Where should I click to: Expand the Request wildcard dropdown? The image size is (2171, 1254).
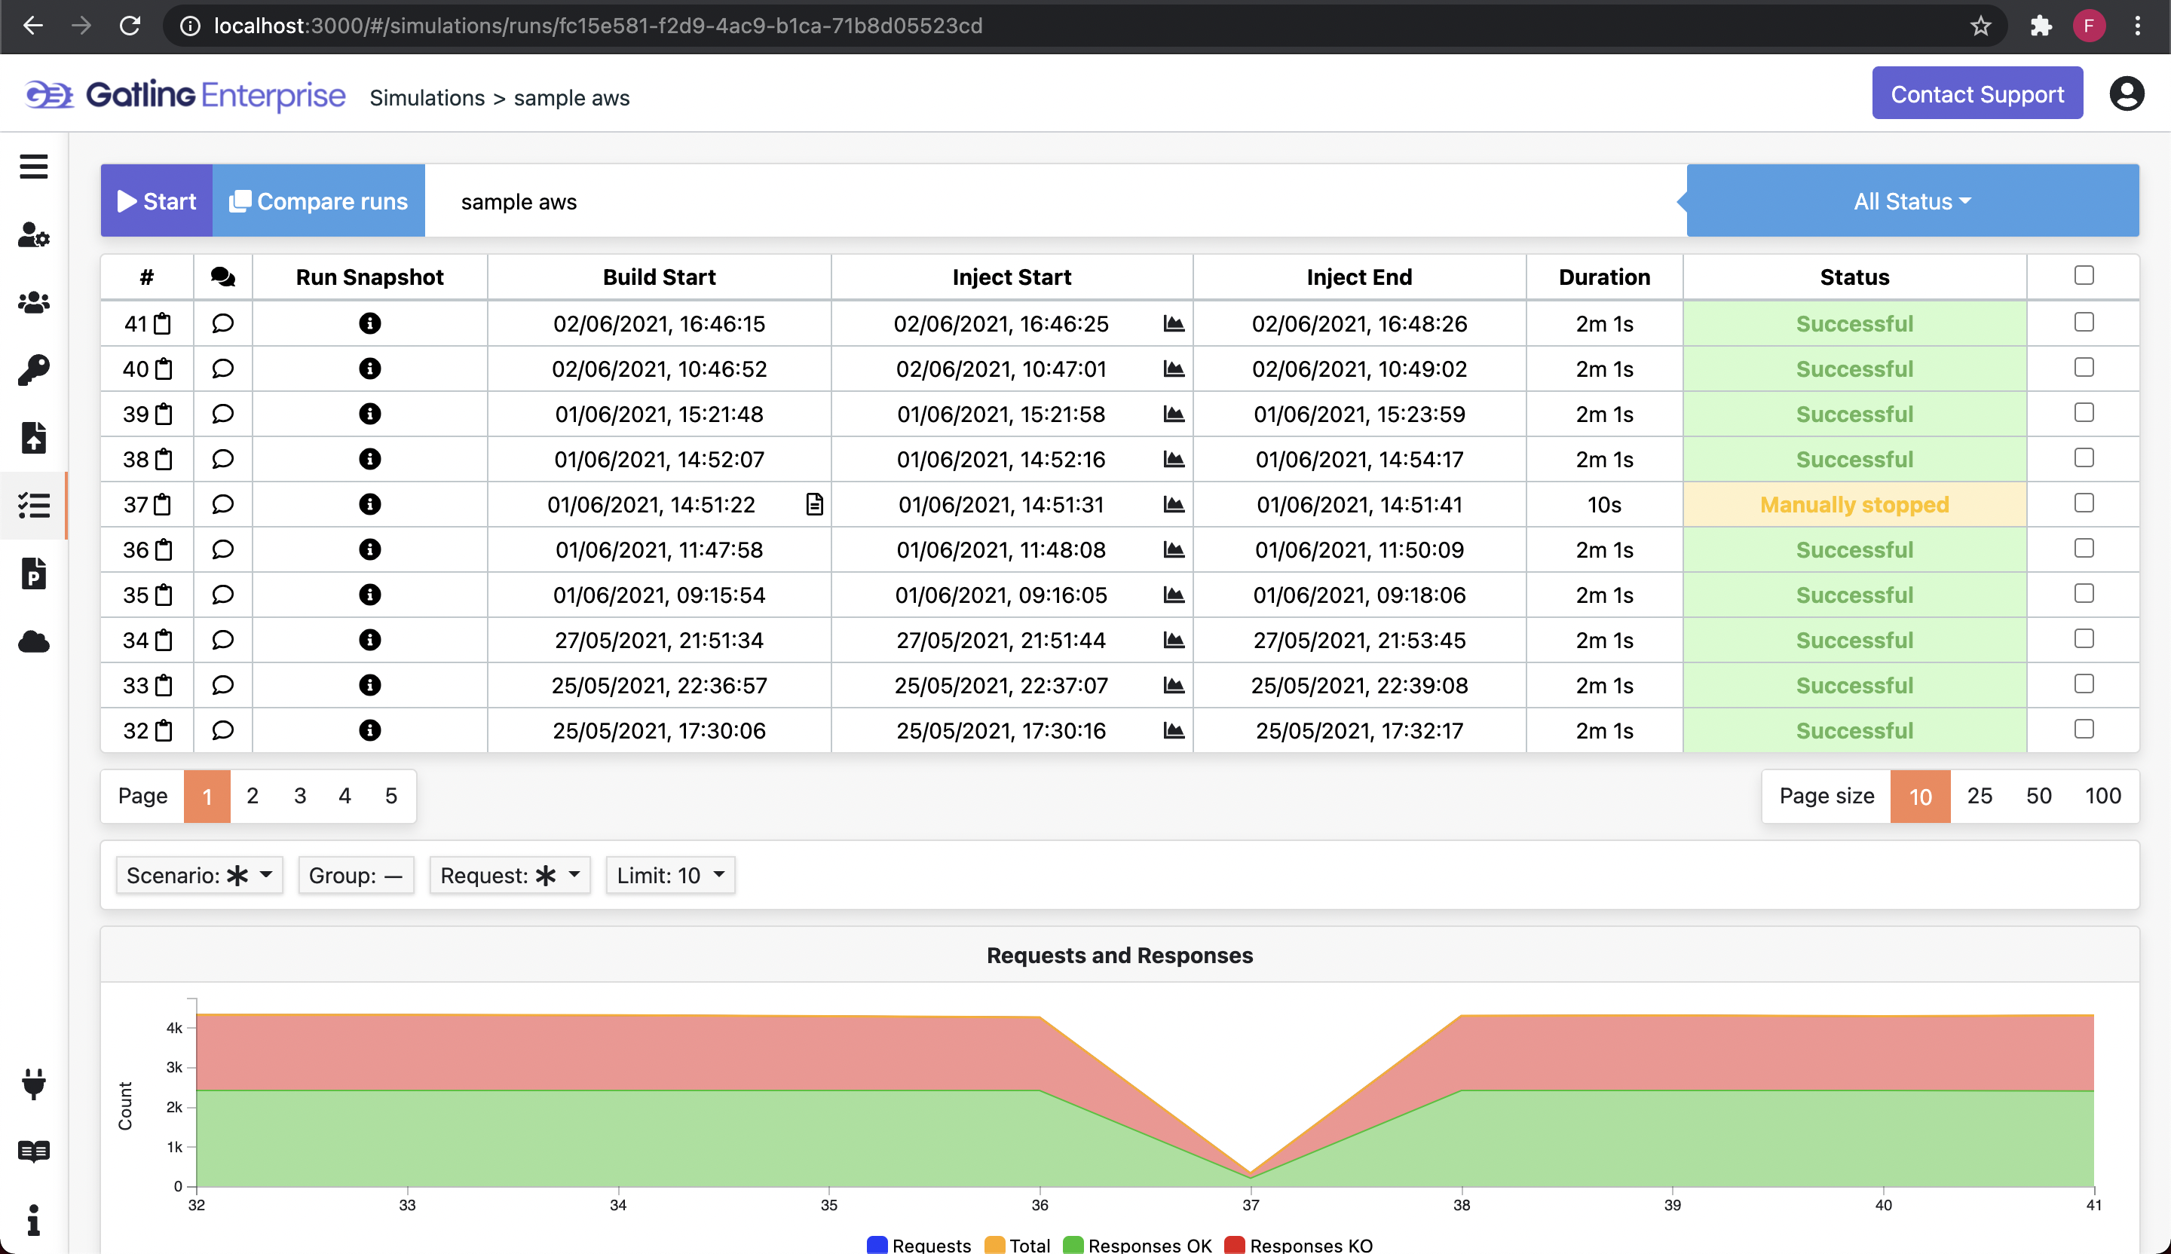[510, 875]
